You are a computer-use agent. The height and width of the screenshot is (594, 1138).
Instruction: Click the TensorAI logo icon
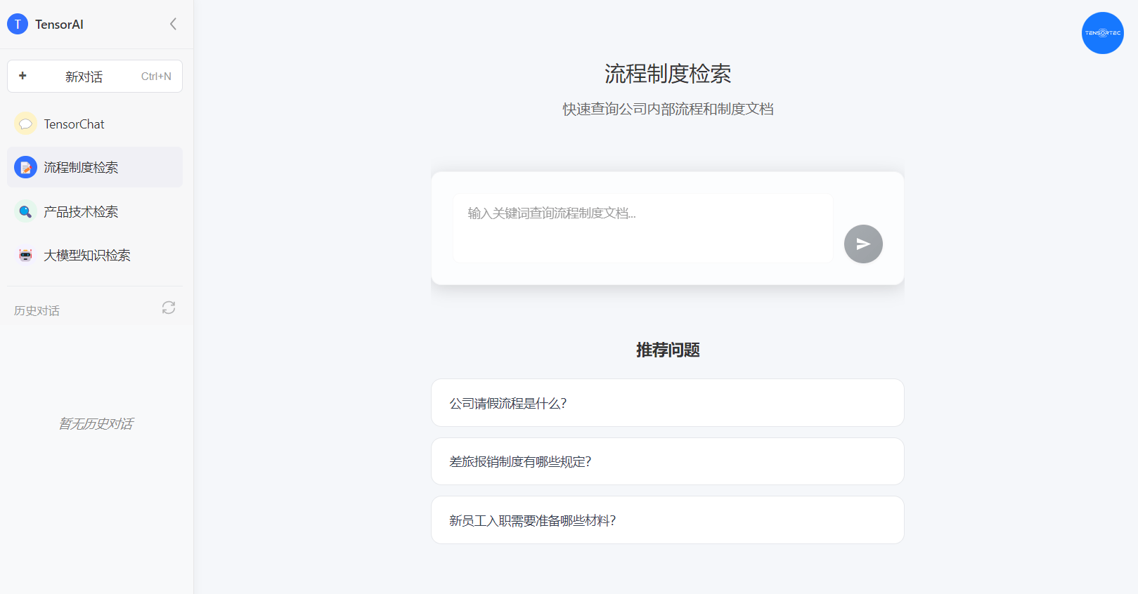(x=18, y=25)
